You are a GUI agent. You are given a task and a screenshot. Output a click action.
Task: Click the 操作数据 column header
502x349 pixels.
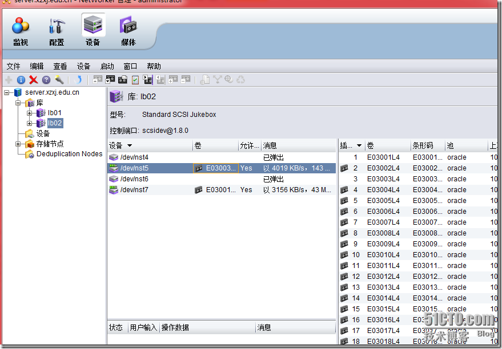[x=207, y=327]
